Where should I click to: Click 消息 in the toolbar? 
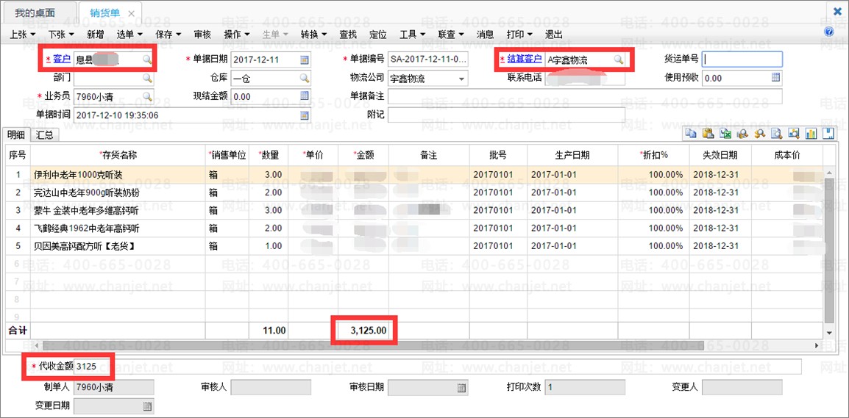(485, 34)
